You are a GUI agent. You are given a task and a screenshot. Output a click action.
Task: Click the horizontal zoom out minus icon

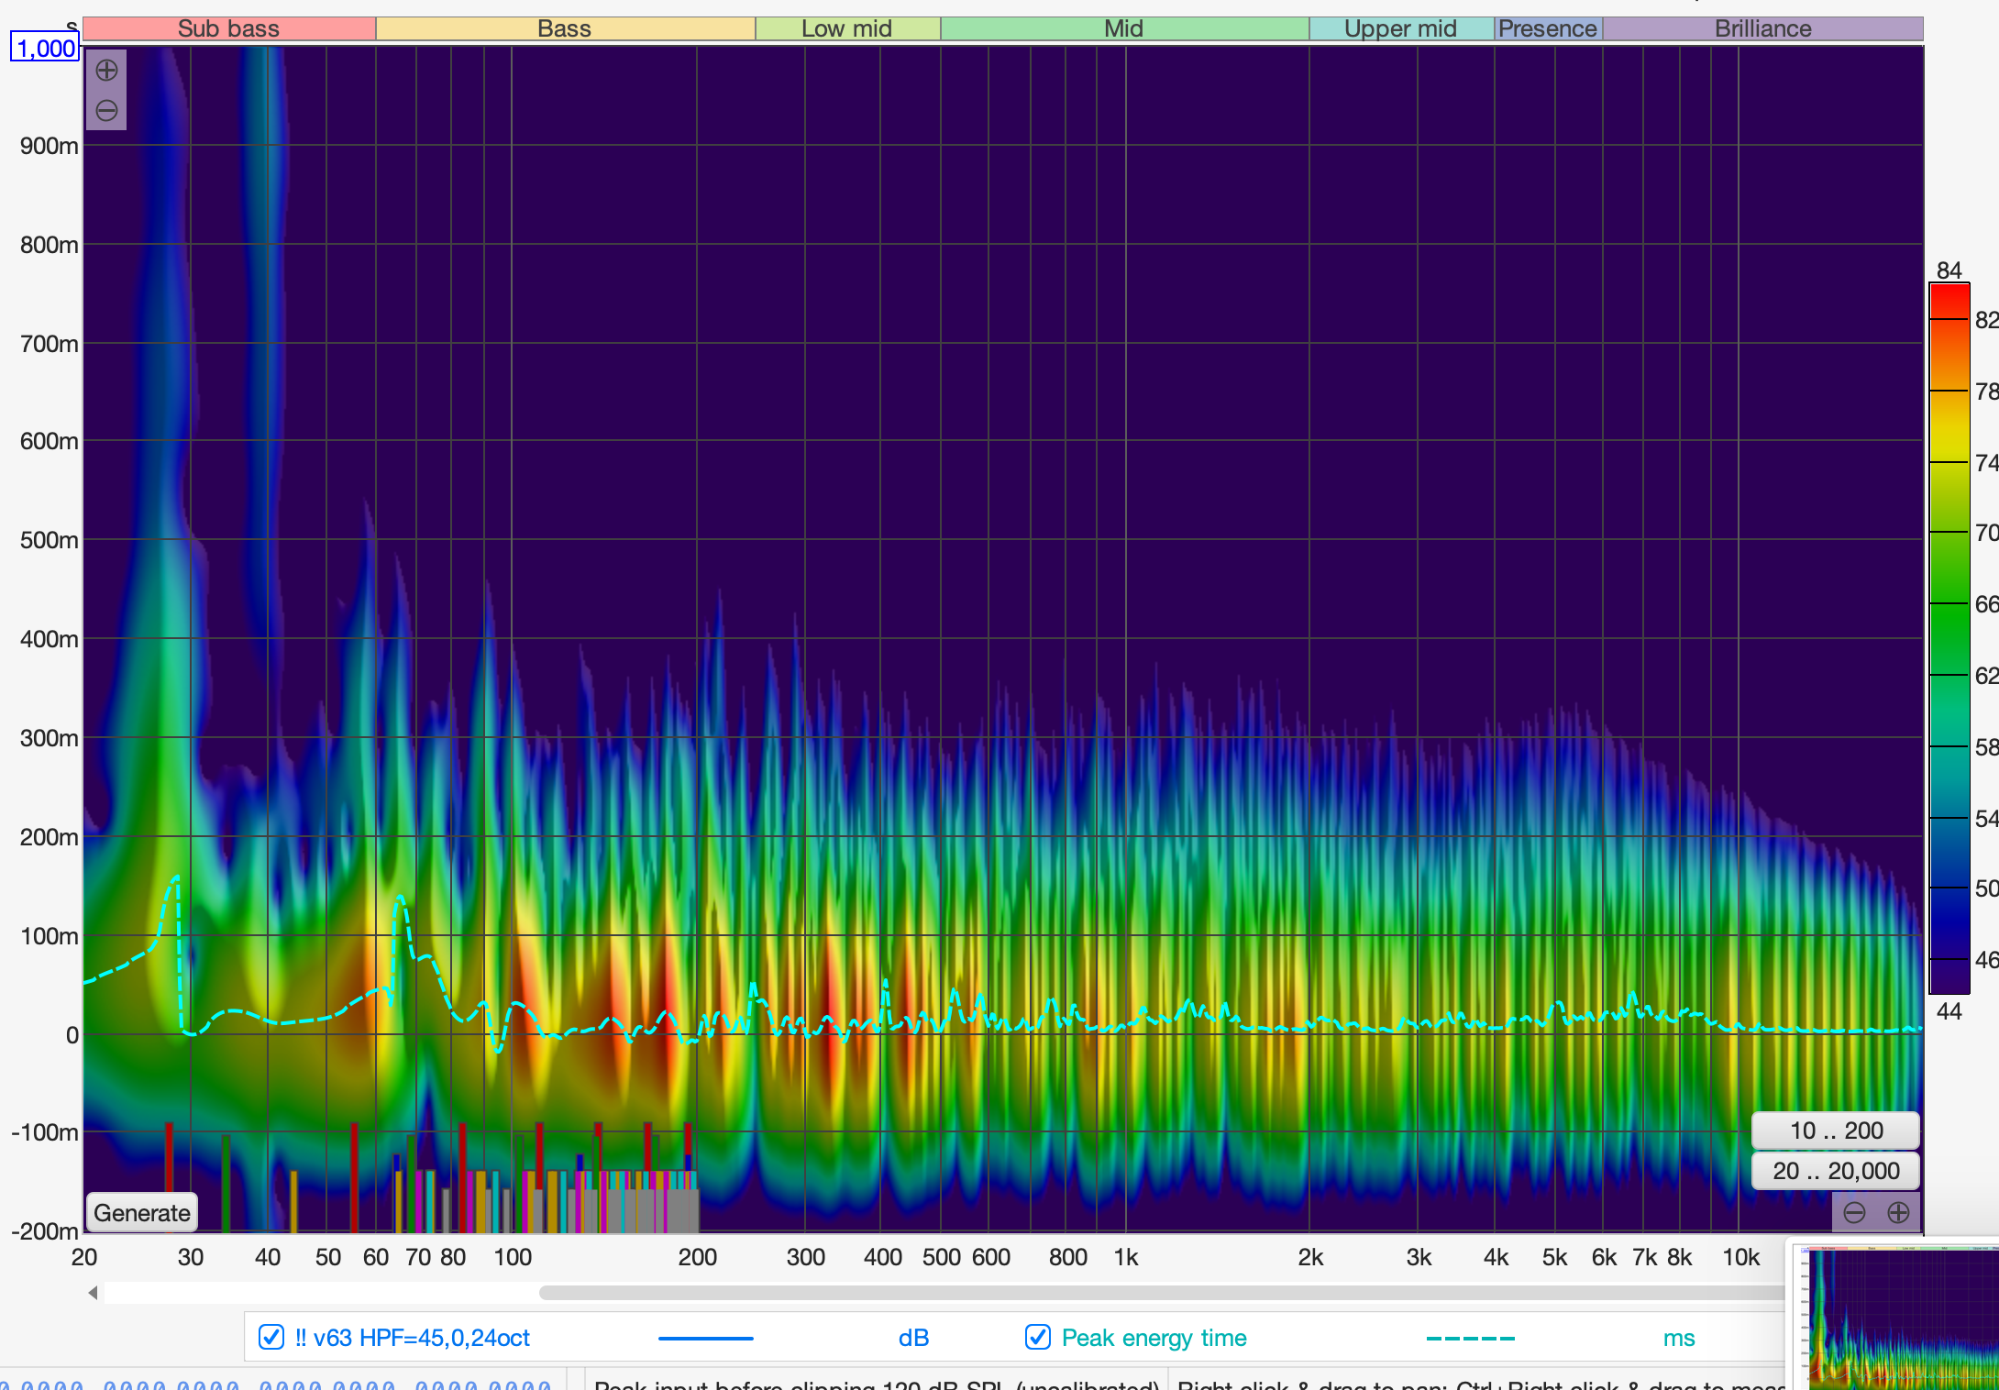tap(1854, 1213)
